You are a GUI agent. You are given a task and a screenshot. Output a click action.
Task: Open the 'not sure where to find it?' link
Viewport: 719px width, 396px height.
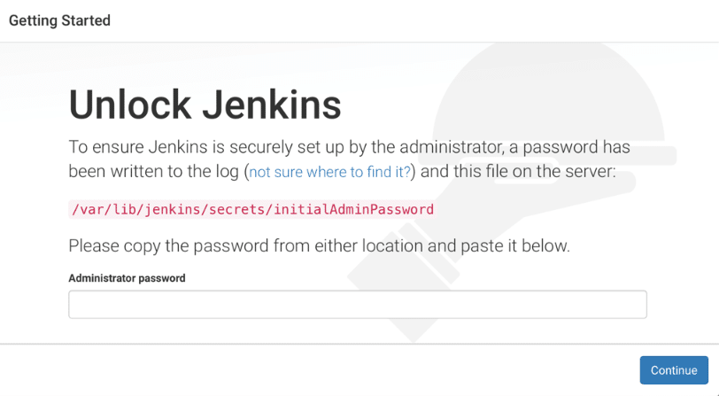(329, 172)
